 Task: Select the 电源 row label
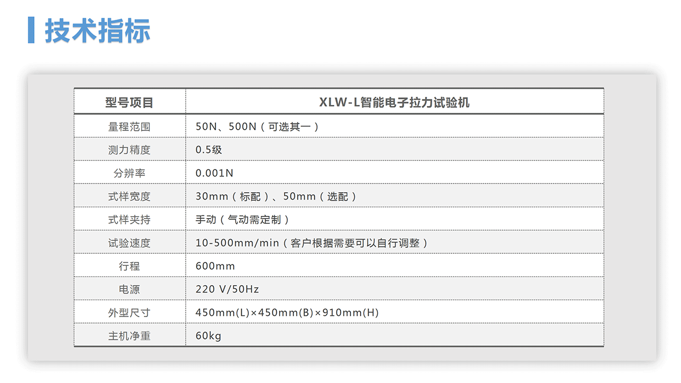coord(130,289)
